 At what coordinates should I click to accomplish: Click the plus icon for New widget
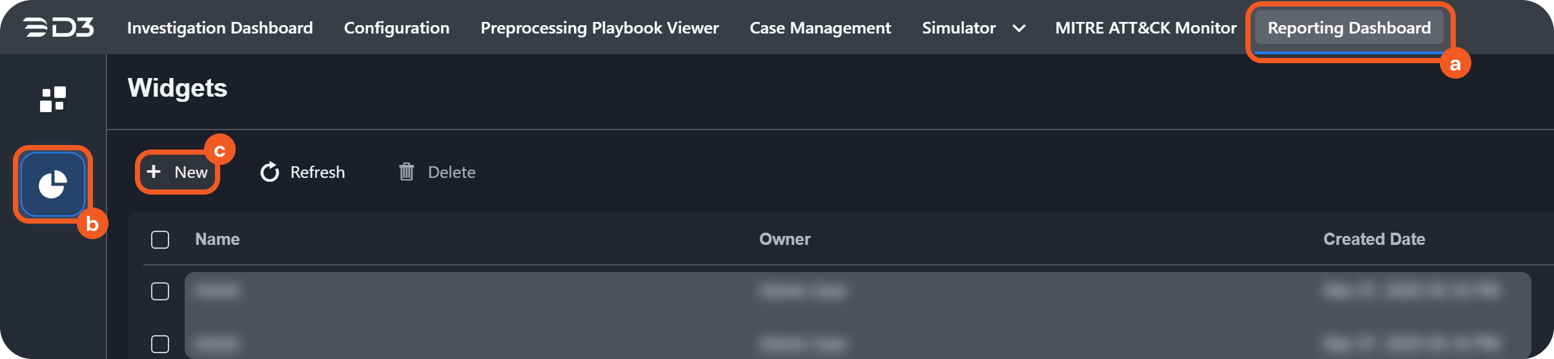click(x=154, y=171)
